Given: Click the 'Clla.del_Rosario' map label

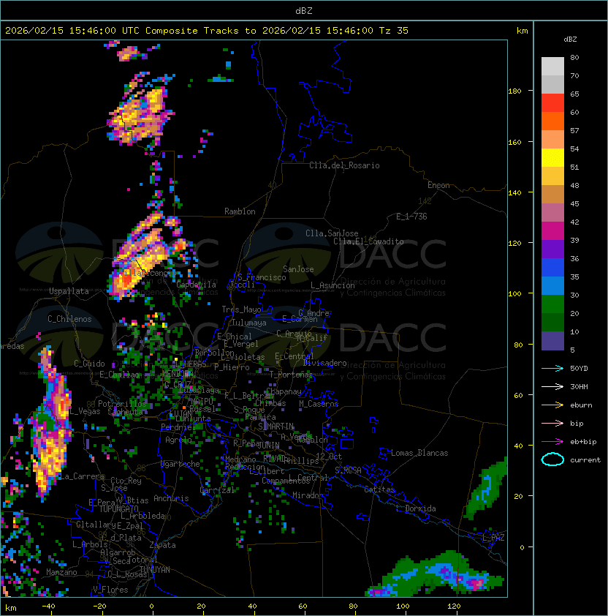Looking at the screenshot, I should point(344,165).
